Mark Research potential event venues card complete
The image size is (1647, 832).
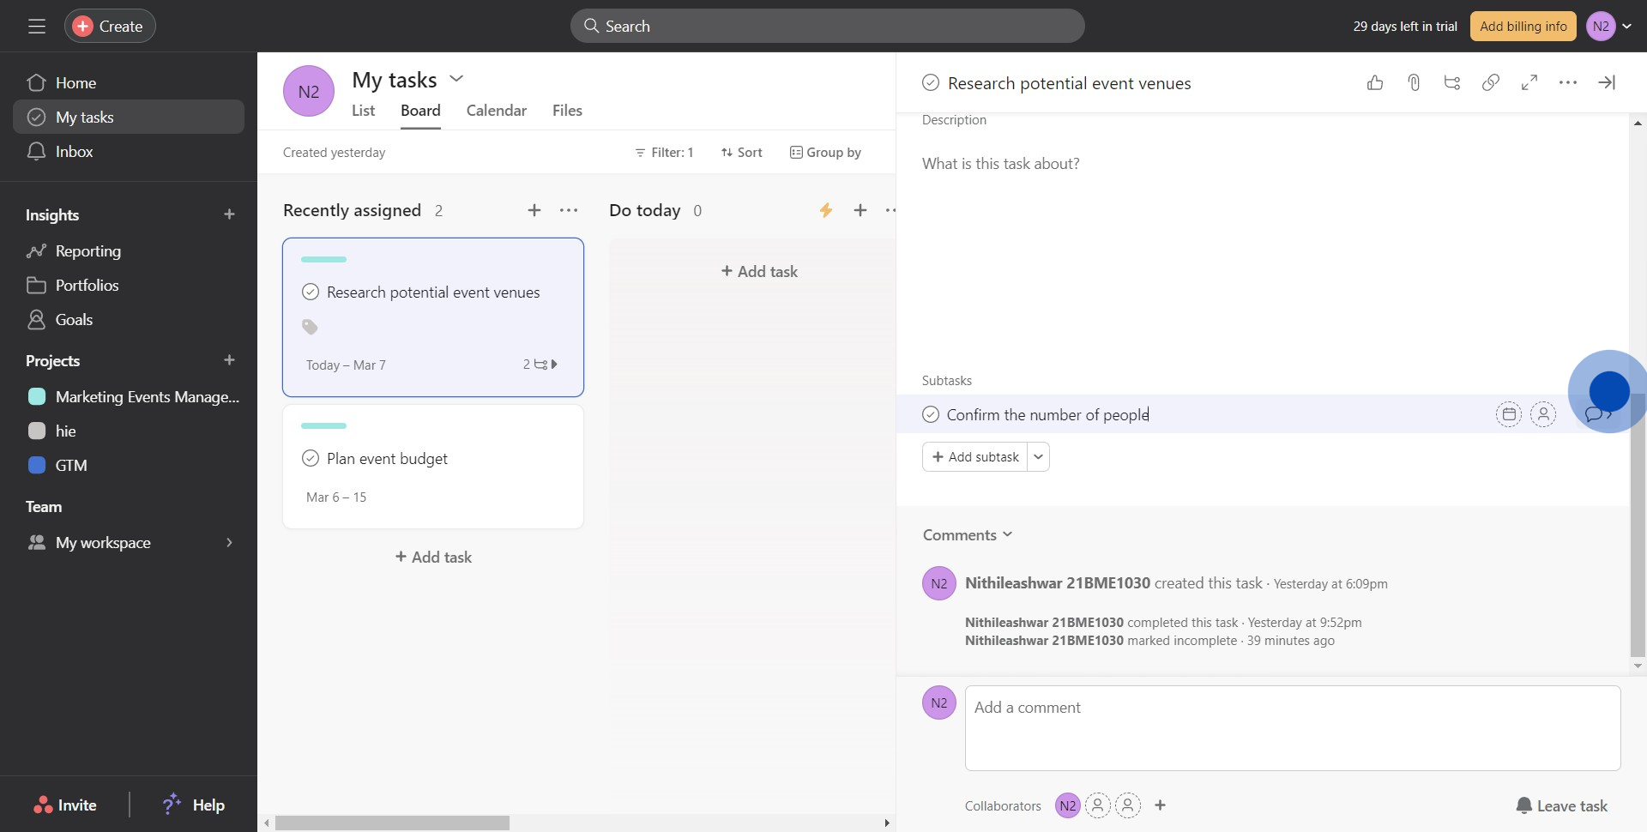pos(311,292)
